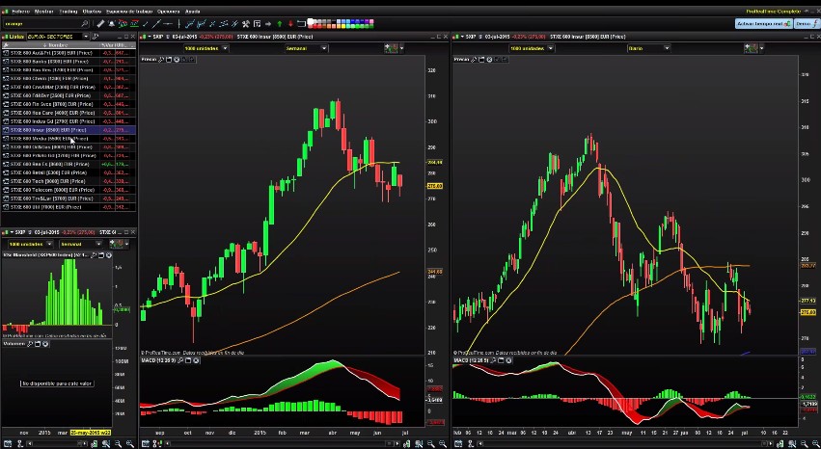This screenshot has width=821, height=449.
Task: Open the Ayuda menu
Action: click(193, 11)
